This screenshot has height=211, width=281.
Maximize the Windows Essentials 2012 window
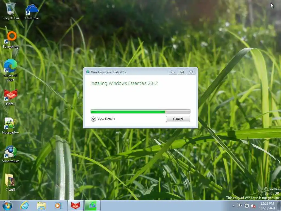[x=182, y=72]
